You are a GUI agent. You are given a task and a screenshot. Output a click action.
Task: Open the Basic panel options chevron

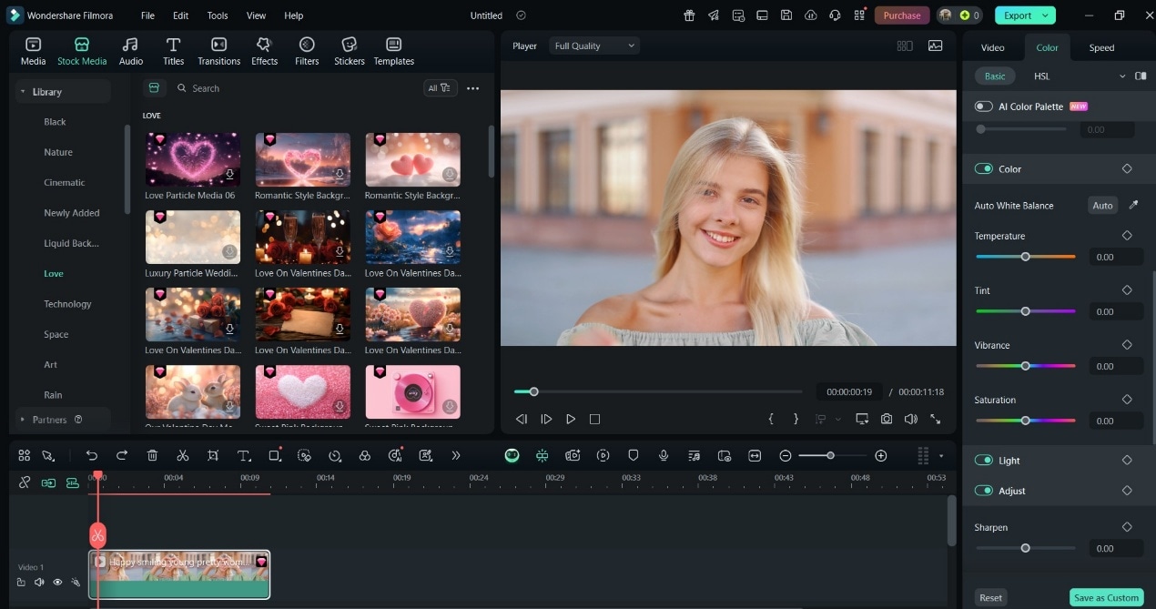1122,76
